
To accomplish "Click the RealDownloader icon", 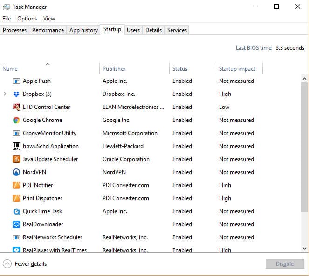I will (x=16, y=224).
